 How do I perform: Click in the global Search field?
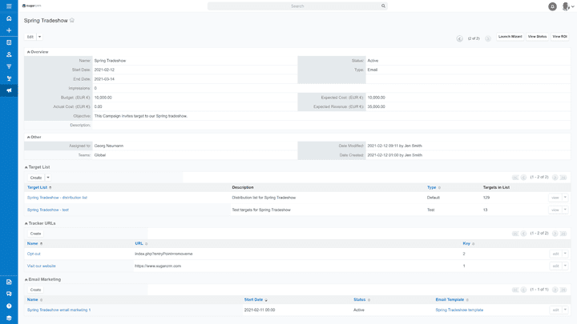(x=297, y=6)
